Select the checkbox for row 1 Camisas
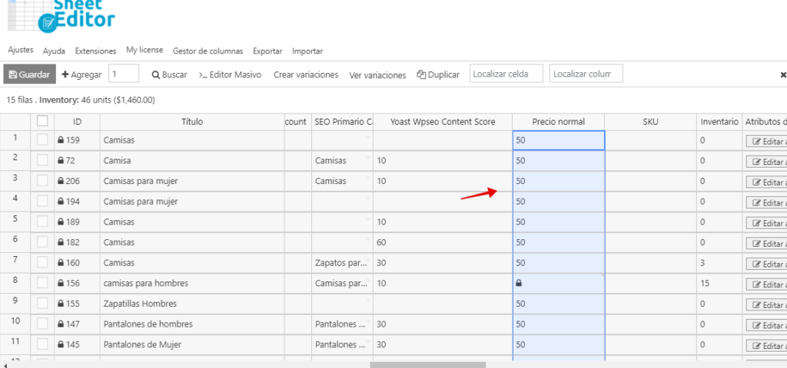Image resolution: width=787 pixels, height=368 pixels. pyautogui.click(x=43, y=140)
